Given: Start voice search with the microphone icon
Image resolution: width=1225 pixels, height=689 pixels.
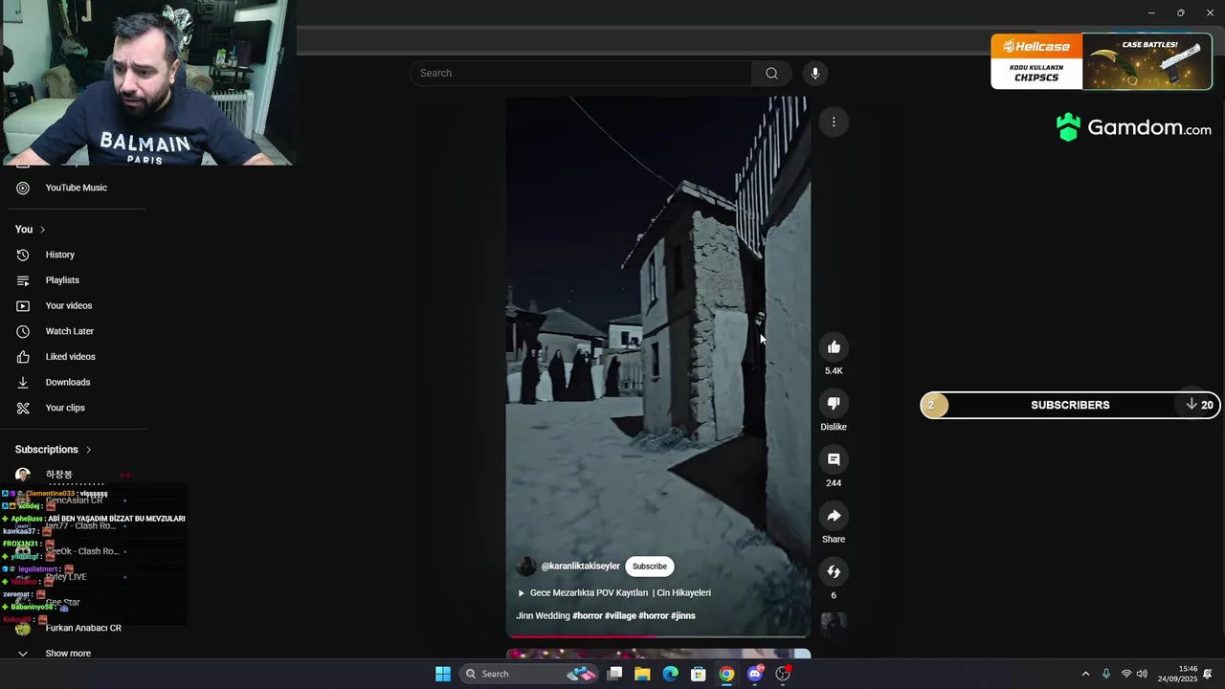Looking at the screenshot, I should [814, 73].
